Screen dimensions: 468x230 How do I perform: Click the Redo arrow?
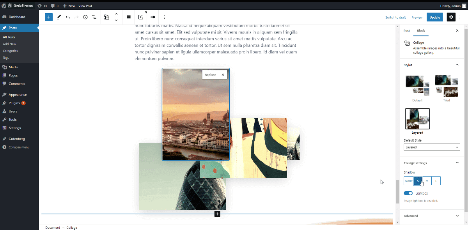pyautogui.click(x=76, y=17)
